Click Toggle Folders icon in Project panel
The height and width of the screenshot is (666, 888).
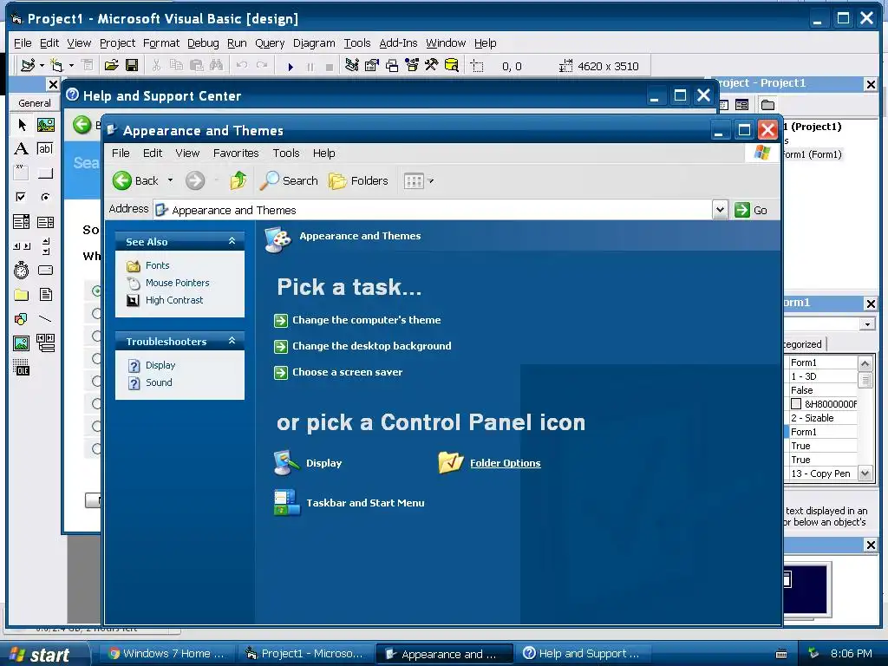pyautogui.click(x=768, y=105)
